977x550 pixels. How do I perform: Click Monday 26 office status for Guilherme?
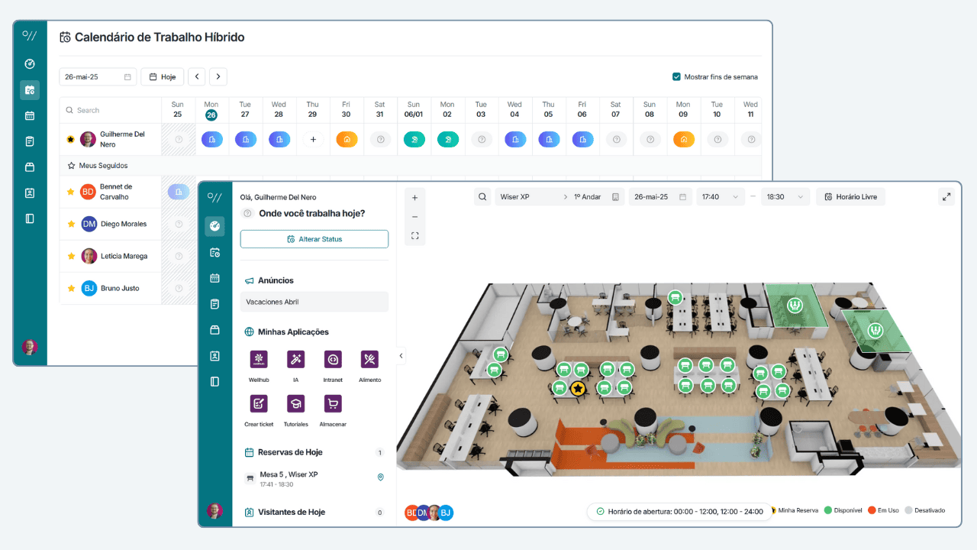[211, 140]
